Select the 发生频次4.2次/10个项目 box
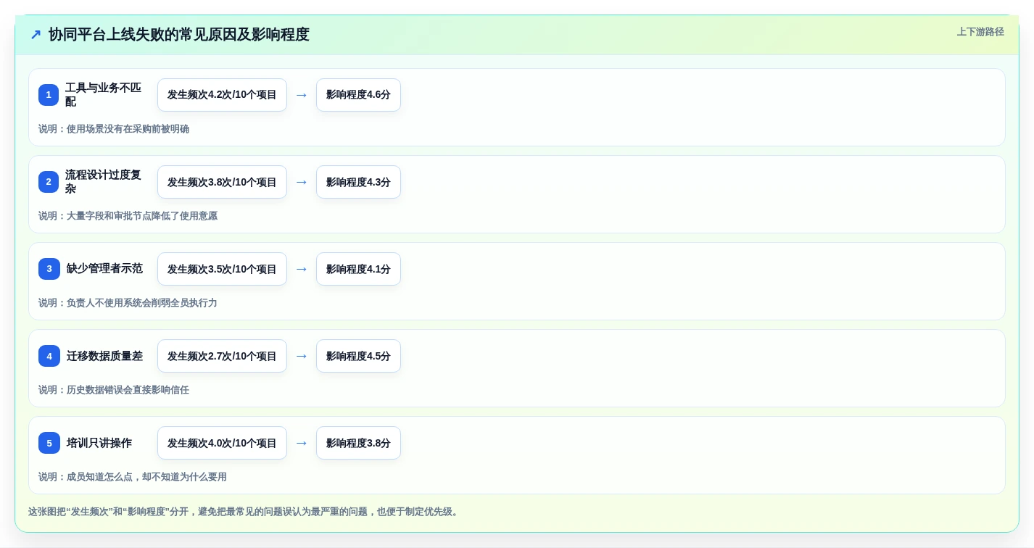The image size is (1034, 548). pyautogui.click(x=222, y=95)
